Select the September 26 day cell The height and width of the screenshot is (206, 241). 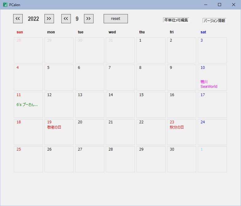(59, 159)
